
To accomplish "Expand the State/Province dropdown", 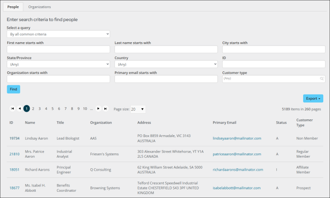I will [x=58, y=64].
